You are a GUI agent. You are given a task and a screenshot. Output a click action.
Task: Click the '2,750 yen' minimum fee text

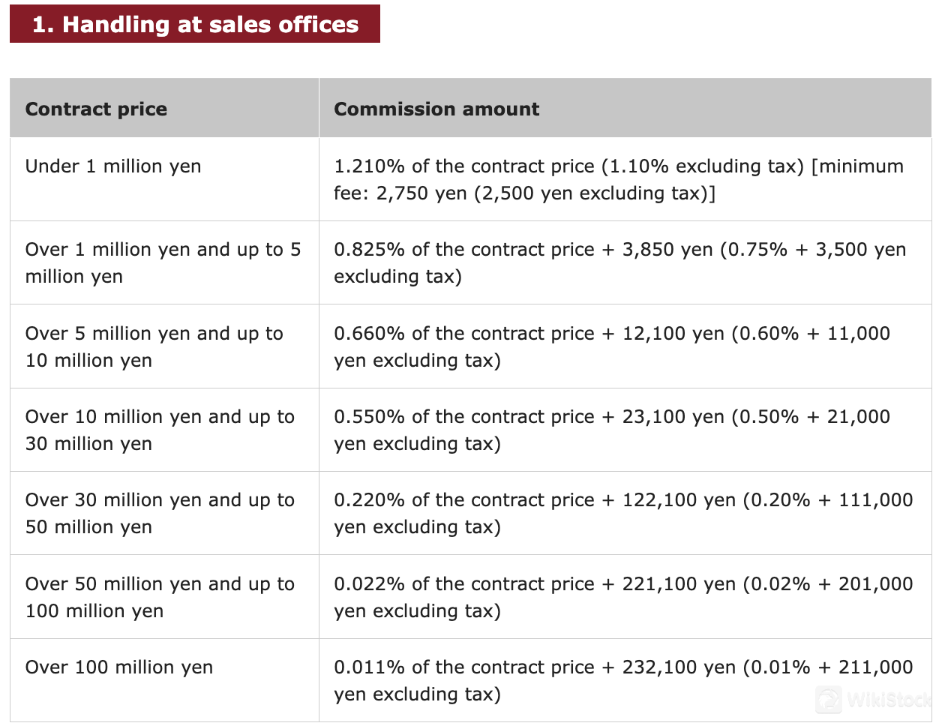coord(421,193)
